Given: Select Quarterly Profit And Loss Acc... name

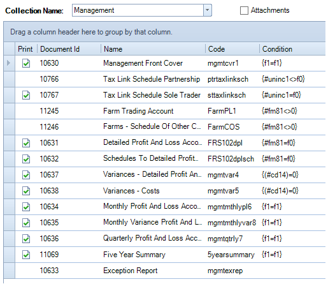Looking at the screenshot, I should coord(152,238).
